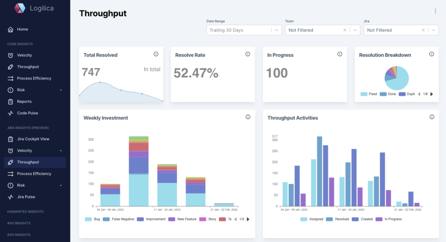
Task: Click the Created color swatch in legend
Action: click(x=355, y=219)
